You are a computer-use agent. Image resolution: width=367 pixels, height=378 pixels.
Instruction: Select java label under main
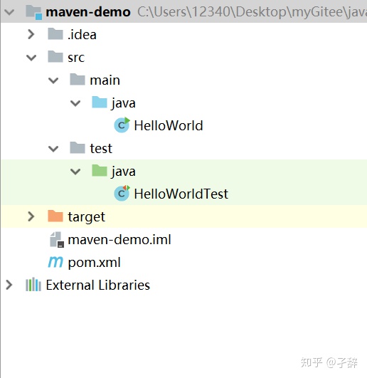coord(123,104)
